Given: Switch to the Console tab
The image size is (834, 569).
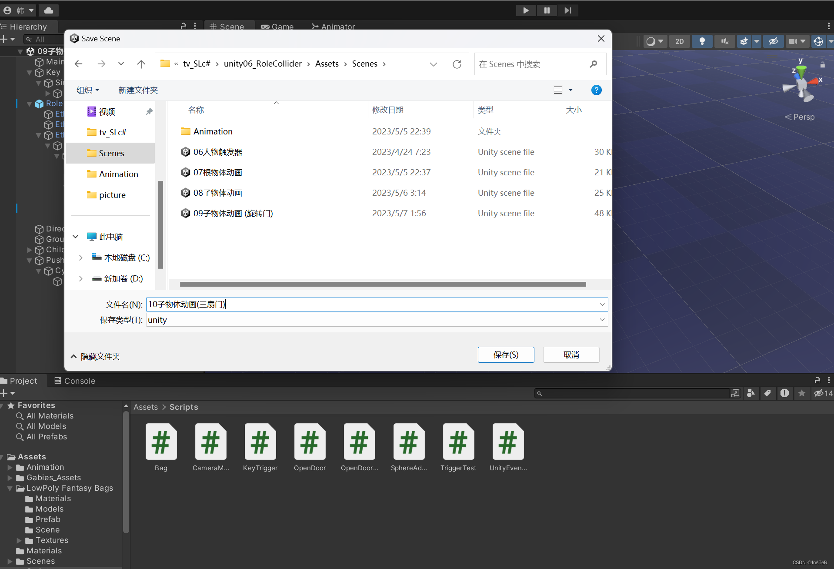Looking at the screenshot, I should click(x=74, y=381).
